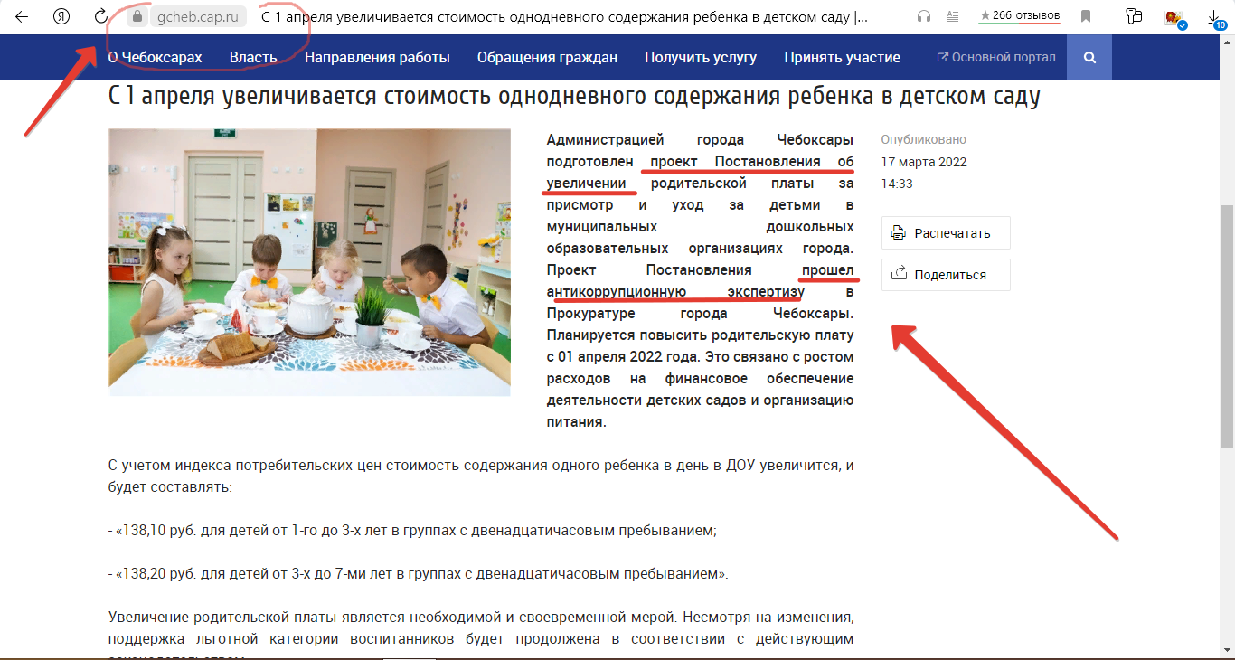Open reader mode via the text icon
Viewport: 1235px width, 660px height.
click(952, 15)
